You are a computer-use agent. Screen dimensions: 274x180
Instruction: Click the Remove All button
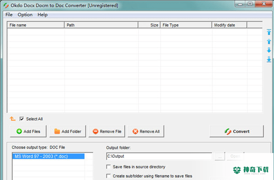pyautogui.click(x=146, y=131)
